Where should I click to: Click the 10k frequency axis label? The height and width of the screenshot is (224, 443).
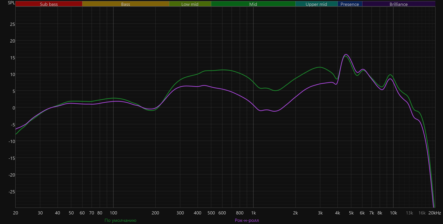pyautogui.click(x=394, y=213)
